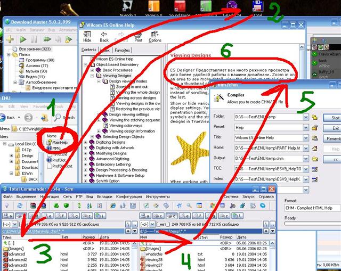Screen dimensions: 341x271
Task: Click the lightbulb icon in Total Commander toolbar
Action: (x=7, y=206)
